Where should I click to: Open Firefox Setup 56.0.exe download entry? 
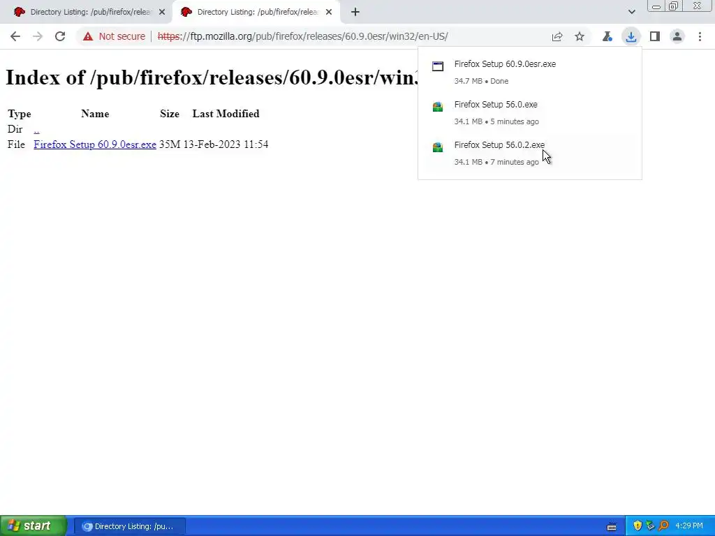point(529,112)
